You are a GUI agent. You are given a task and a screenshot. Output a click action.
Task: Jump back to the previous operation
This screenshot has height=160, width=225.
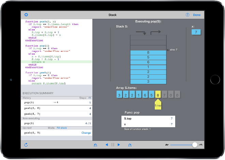tap(95, 145)
